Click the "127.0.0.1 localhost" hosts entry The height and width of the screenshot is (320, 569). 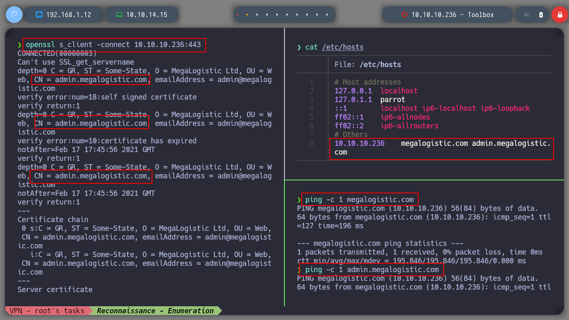376,91
